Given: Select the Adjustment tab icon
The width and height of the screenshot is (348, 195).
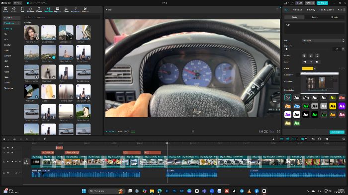Looking at the screenshot, I should click(x=76, y=9).
